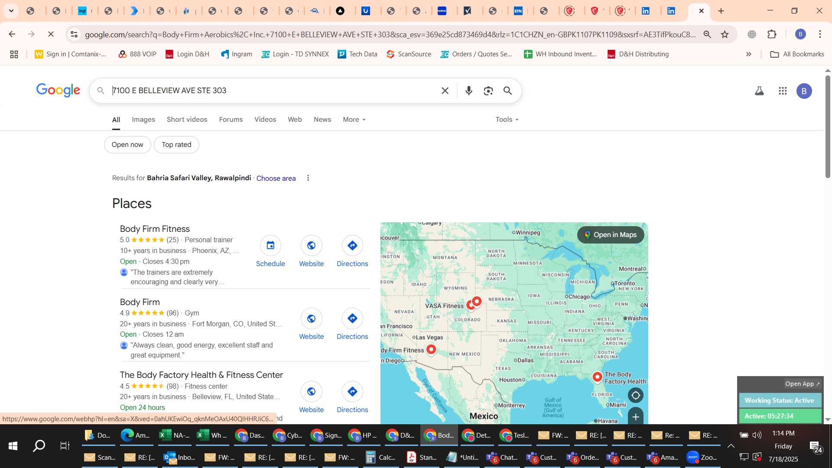This screenshot has height=468, width=832.
Task: Center map on my location icon
Action: tap(636, 395)
